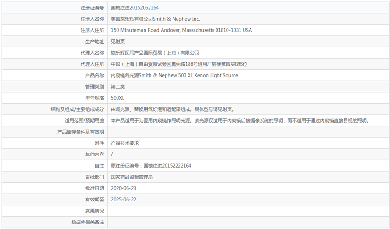The width and height of the screenshot is (390, 229).
Task: Click the 变更情况 label
Action: 95,211
